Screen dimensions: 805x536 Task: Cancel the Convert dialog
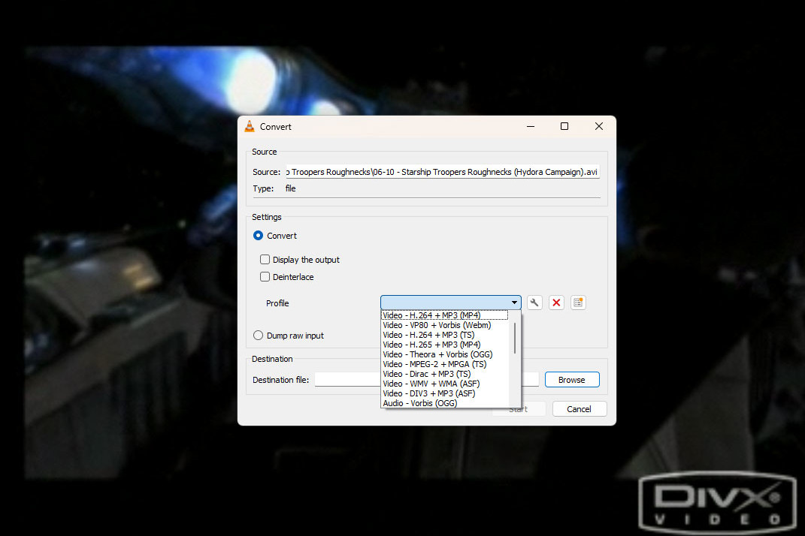click(580, 408)
